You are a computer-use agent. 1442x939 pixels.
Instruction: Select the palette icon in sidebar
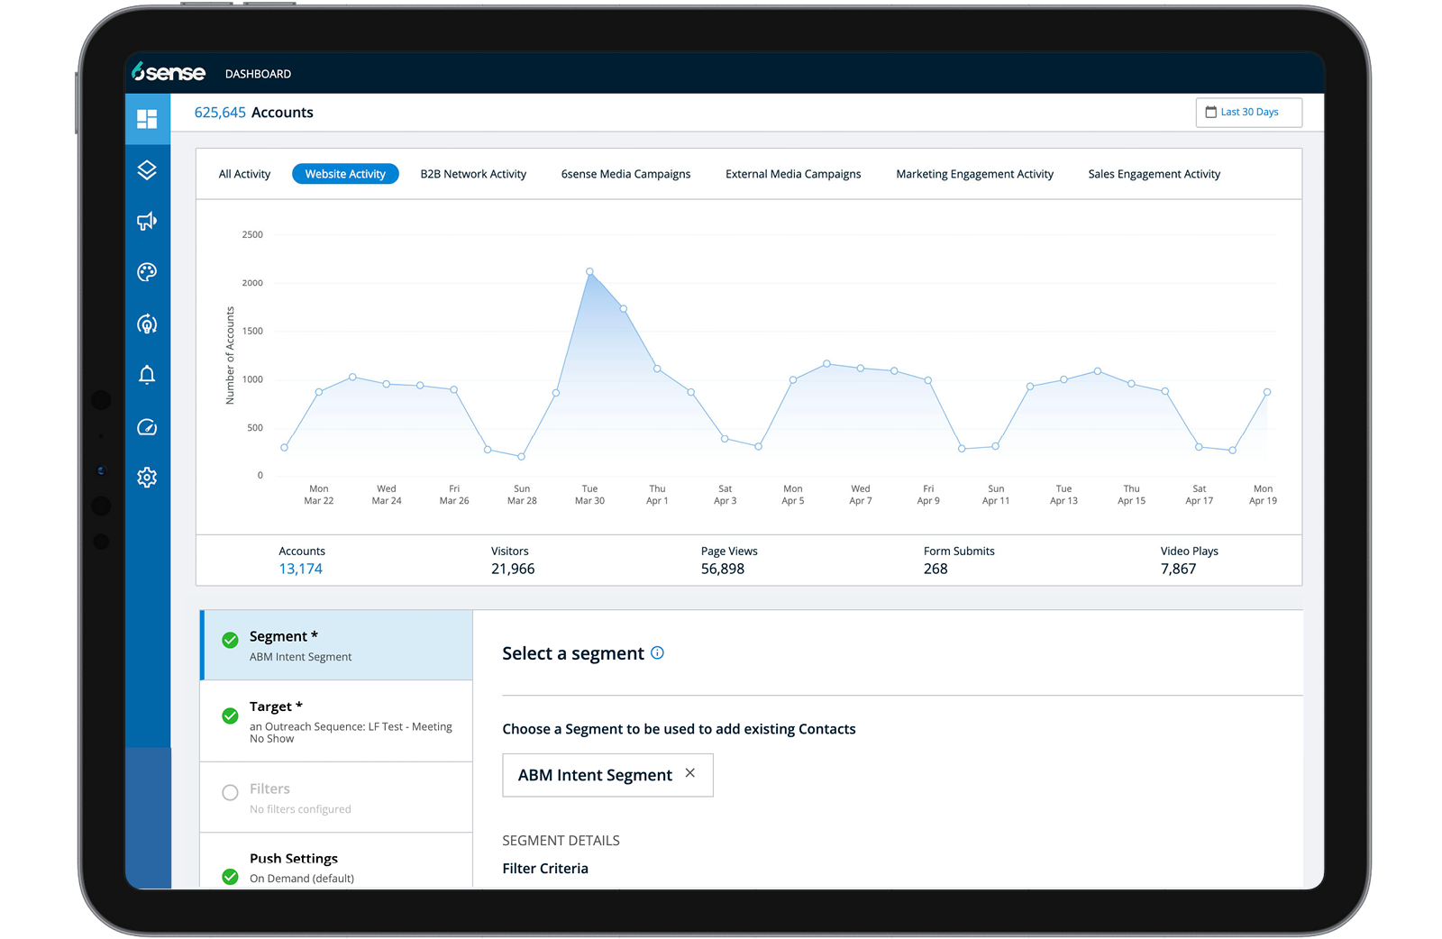pos(147,272)
